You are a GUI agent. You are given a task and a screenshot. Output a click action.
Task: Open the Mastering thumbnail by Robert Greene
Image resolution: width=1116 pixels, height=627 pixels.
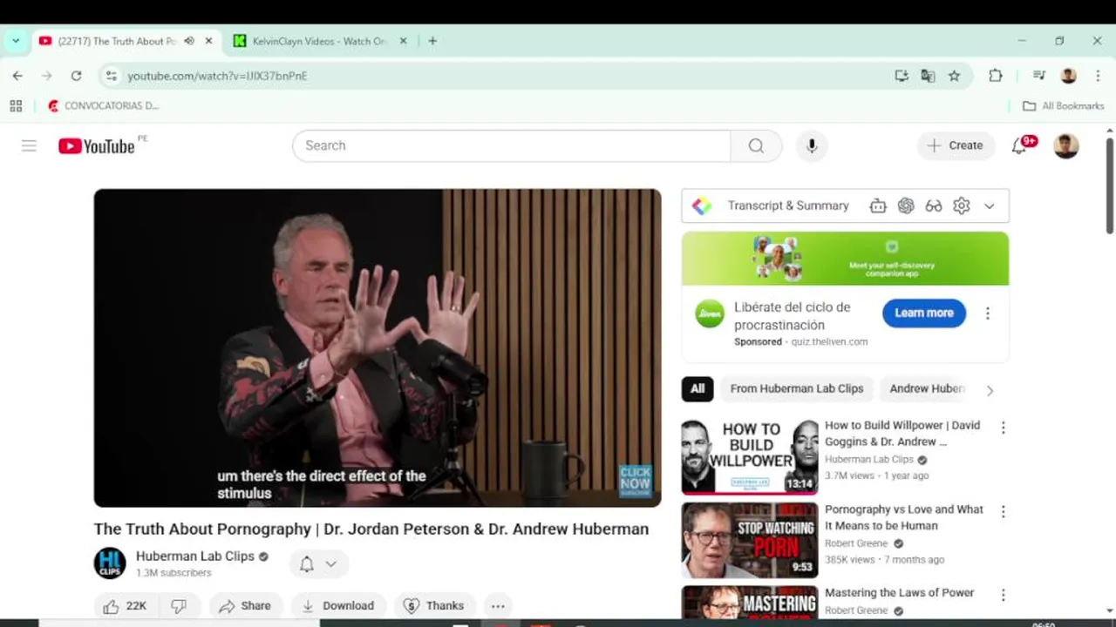(x=750, y=603)
